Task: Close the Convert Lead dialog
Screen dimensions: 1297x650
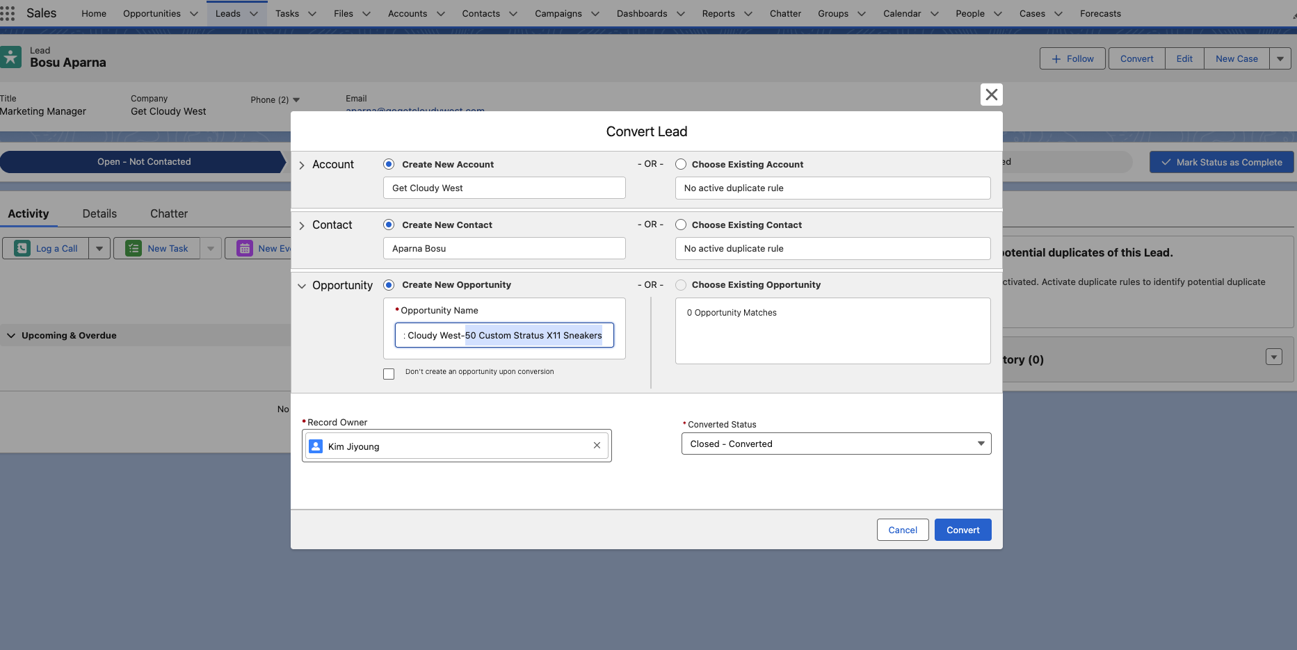Action: coord(991,95)
